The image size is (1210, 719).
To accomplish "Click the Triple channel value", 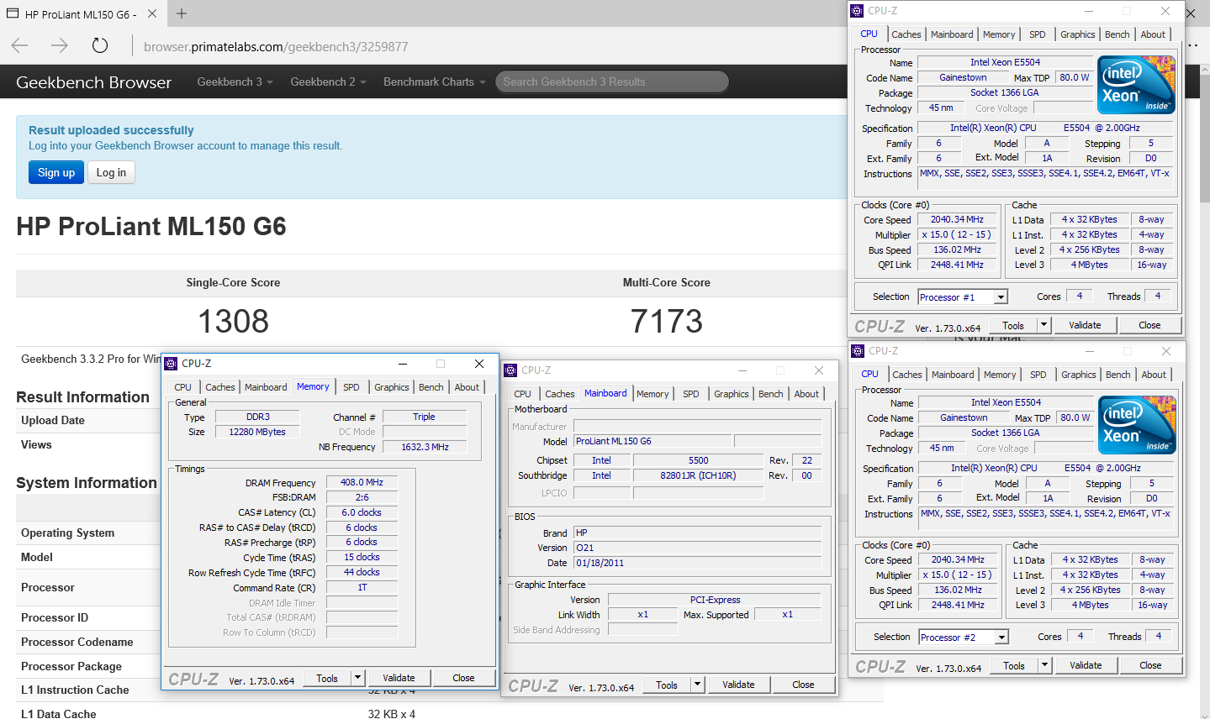I will point(424,417).
